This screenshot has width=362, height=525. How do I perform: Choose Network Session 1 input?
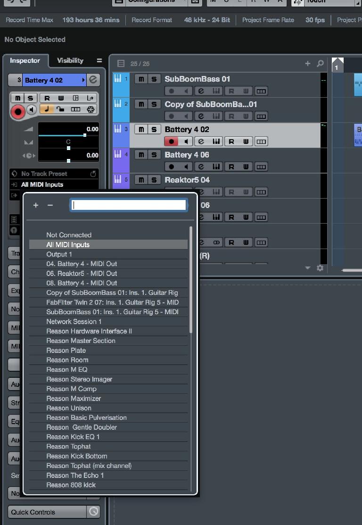108,321
